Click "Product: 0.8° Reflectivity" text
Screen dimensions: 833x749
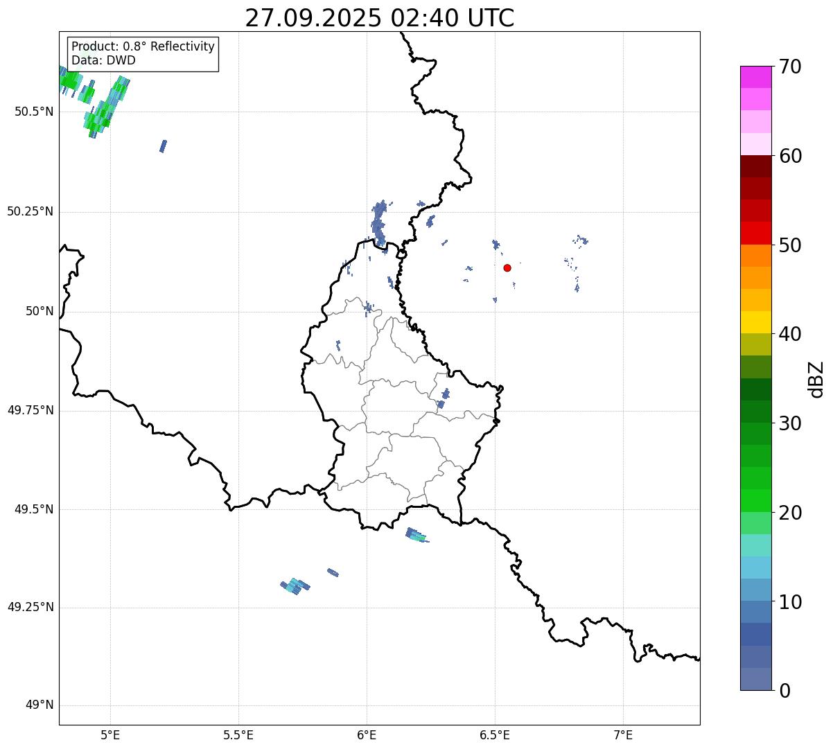[143, 46]
